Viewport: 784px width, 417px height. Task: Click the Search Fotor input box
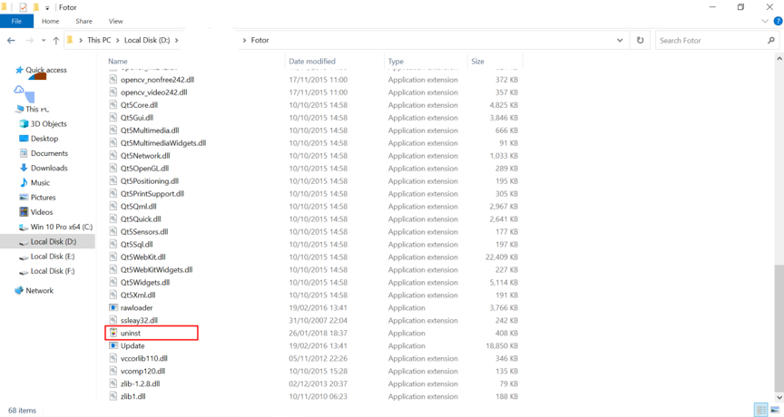tap(710, 40)
